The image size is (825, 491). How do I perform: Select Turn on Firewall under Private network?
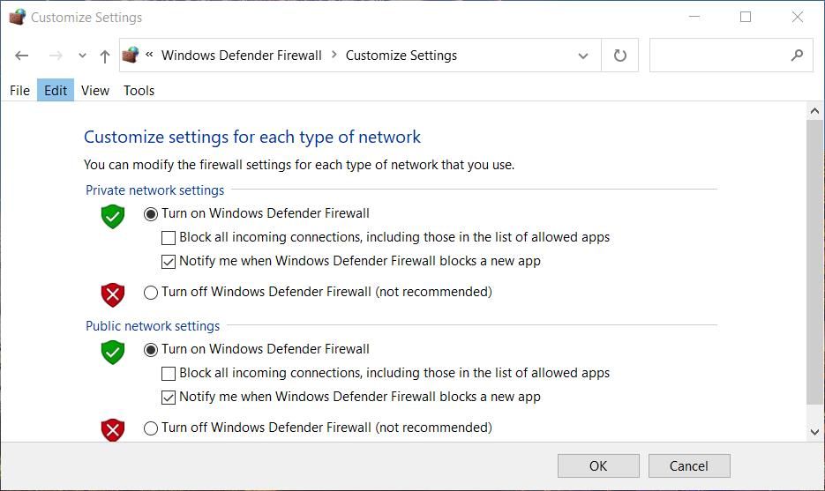click(151, 214)
